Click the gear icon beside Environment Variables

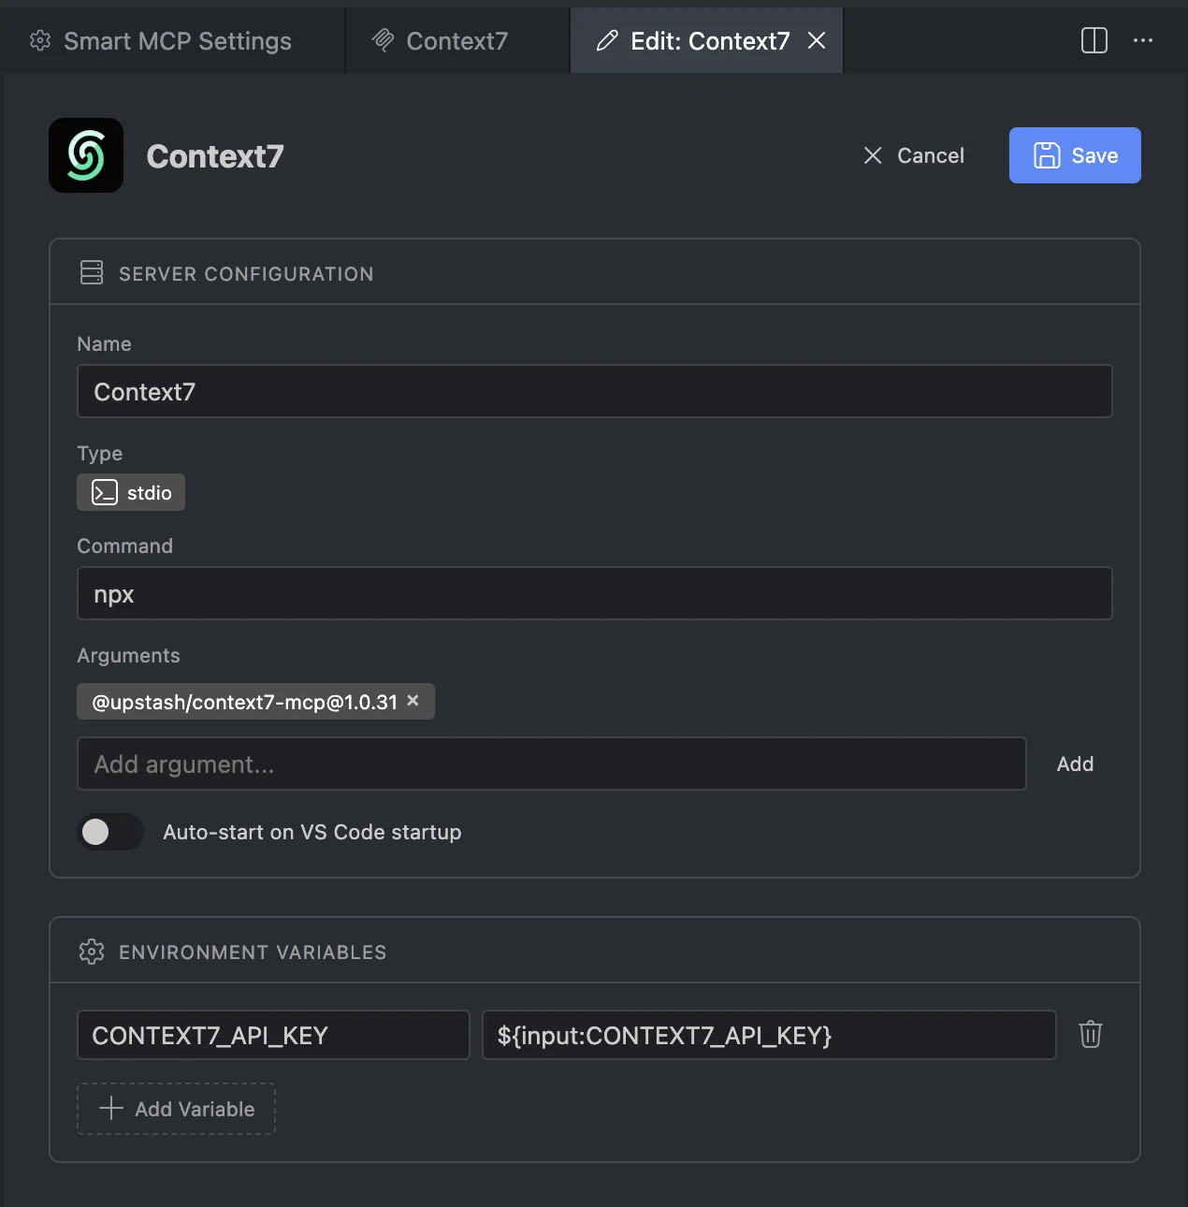[x=91, y=952]
